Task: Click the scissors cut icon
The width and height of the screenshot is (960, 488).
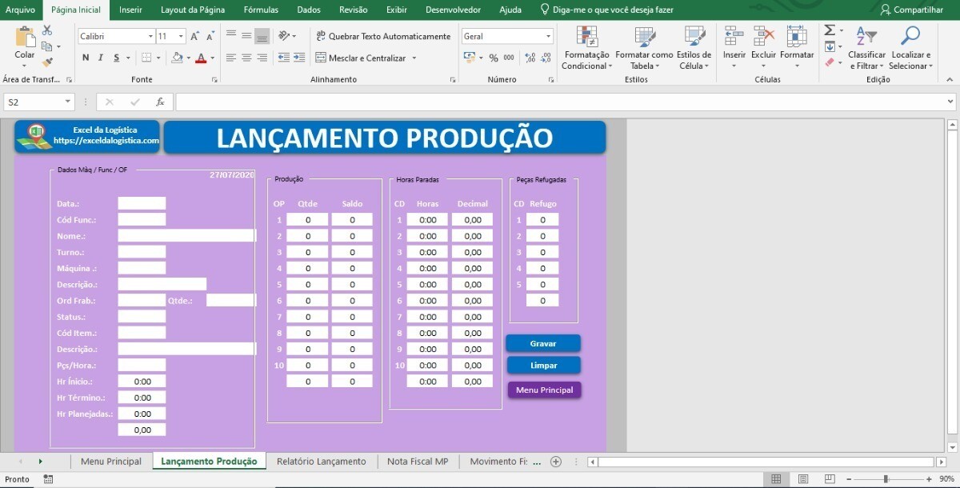Action: [x=47, y=30]
